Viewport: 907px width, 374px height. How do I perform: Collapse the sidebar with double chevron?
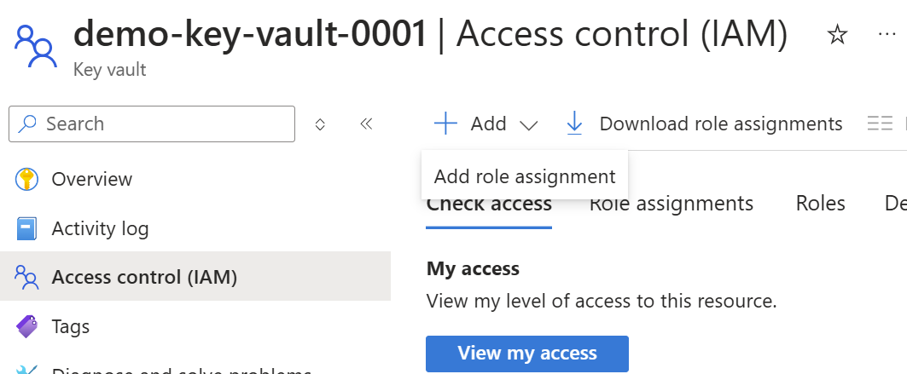[x=366, y=124]
